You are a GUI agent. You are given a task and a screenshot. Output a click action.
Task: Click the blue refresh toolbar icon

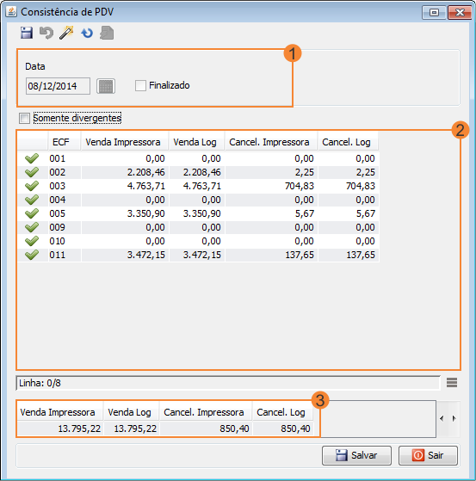[x=87, y=33]
